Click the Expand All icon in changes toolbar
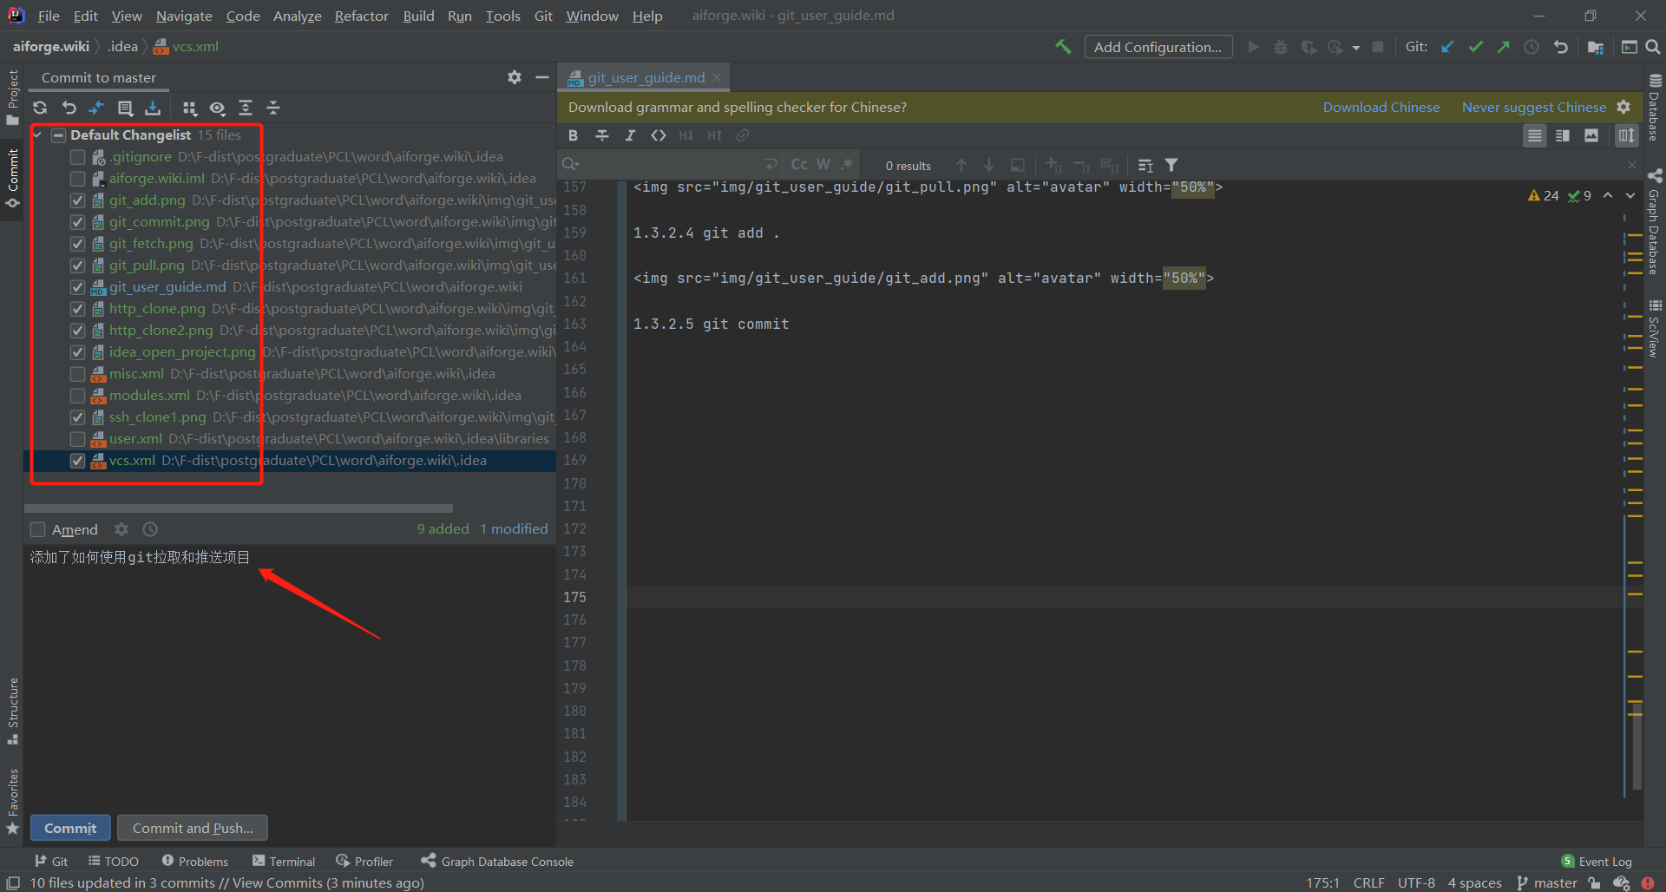 click(246, 108)
